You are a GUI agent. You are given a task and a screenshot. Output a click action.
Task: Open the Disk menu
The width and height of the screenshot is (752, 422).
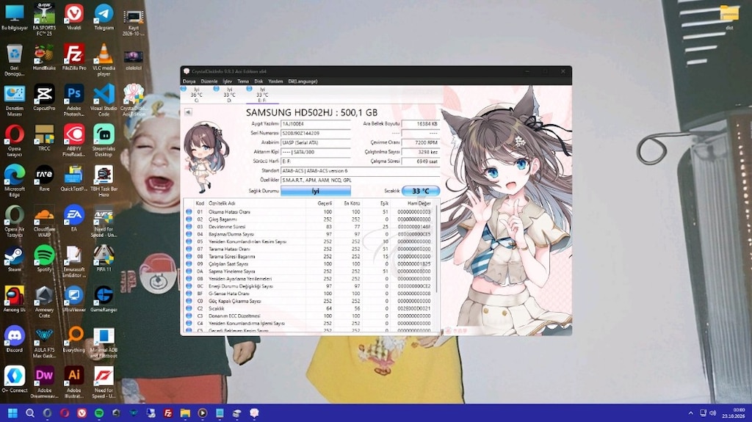click(x=258, y=81)
